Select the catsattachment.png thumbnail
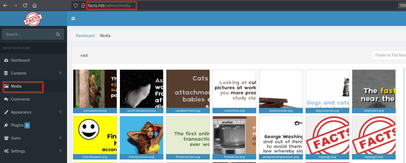The height and width of the screenshot is (163, 406). (x=188, y=91)
